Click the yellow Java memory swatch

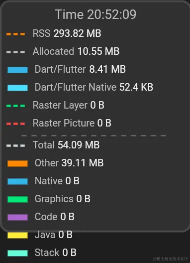click(17, 235)
